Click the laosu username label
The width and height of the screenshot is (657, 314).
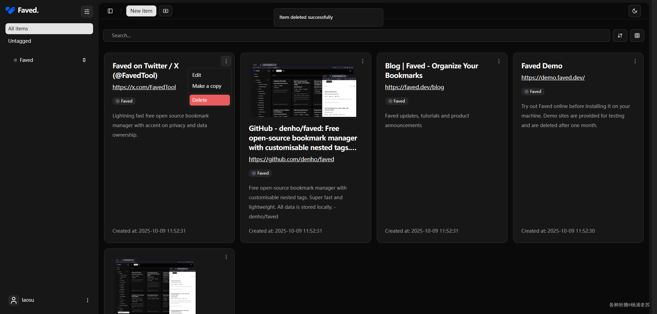28,300
